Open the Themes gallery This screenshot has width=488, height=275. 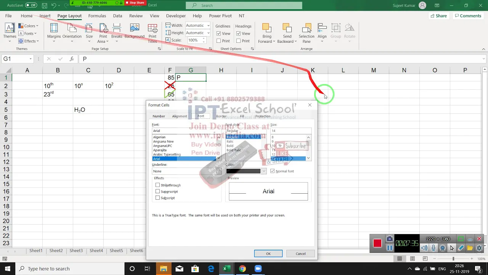10,32
